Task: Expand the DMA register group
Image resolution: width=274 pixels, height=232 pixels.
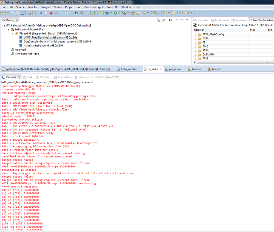Action: tap(196, 39)
